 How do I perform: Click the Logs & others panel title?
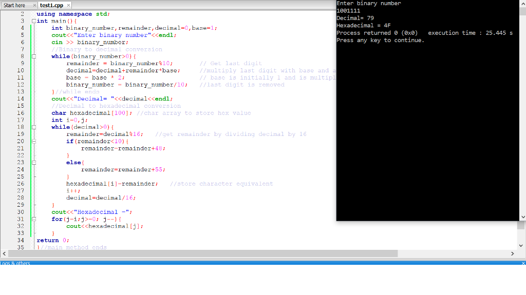[15, 263]
